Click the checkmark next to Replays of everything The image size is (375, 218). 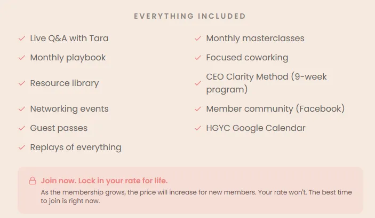(x=22, y=147)
